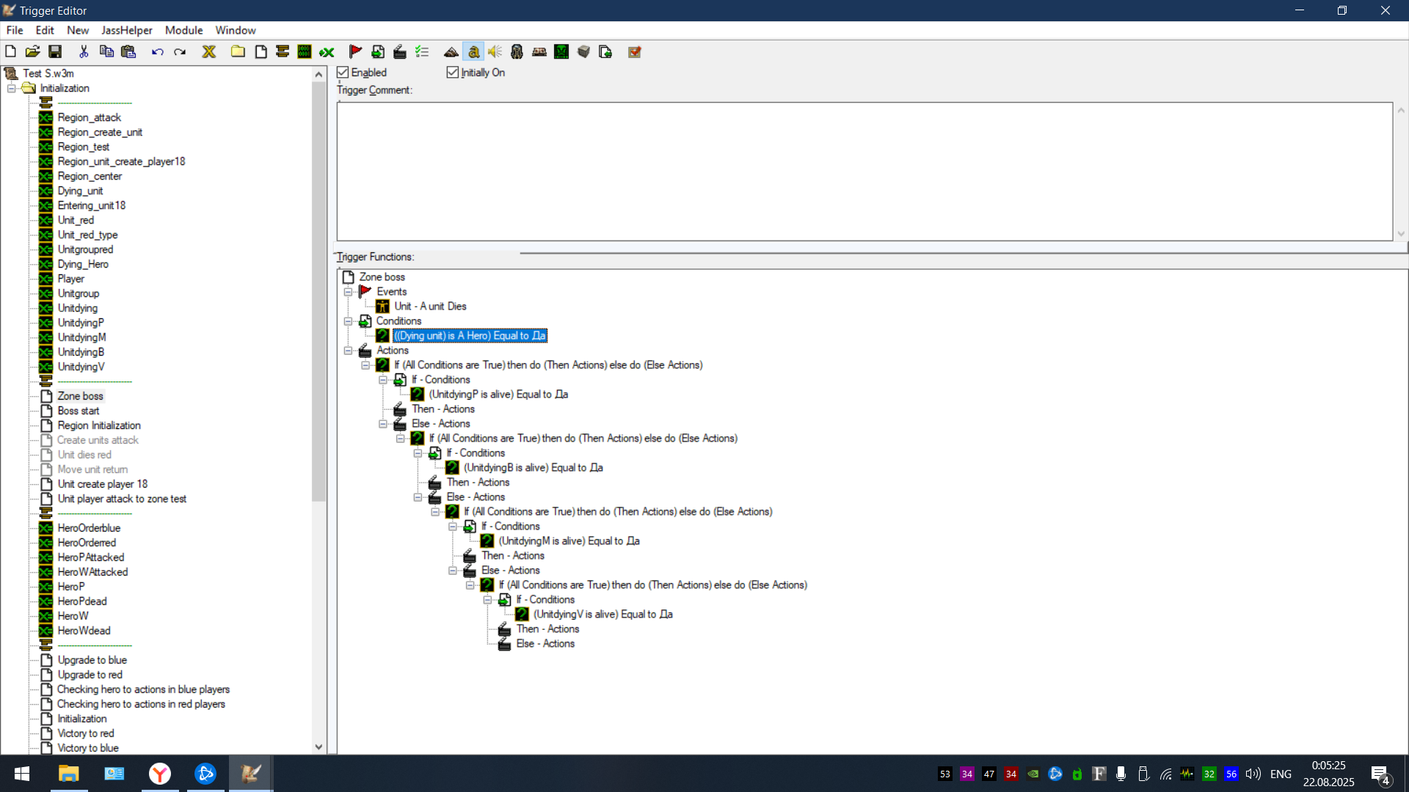Uncheck the Enabled checkbox
This screenshot has width=1409, height=792.
[x=343, y=73]
